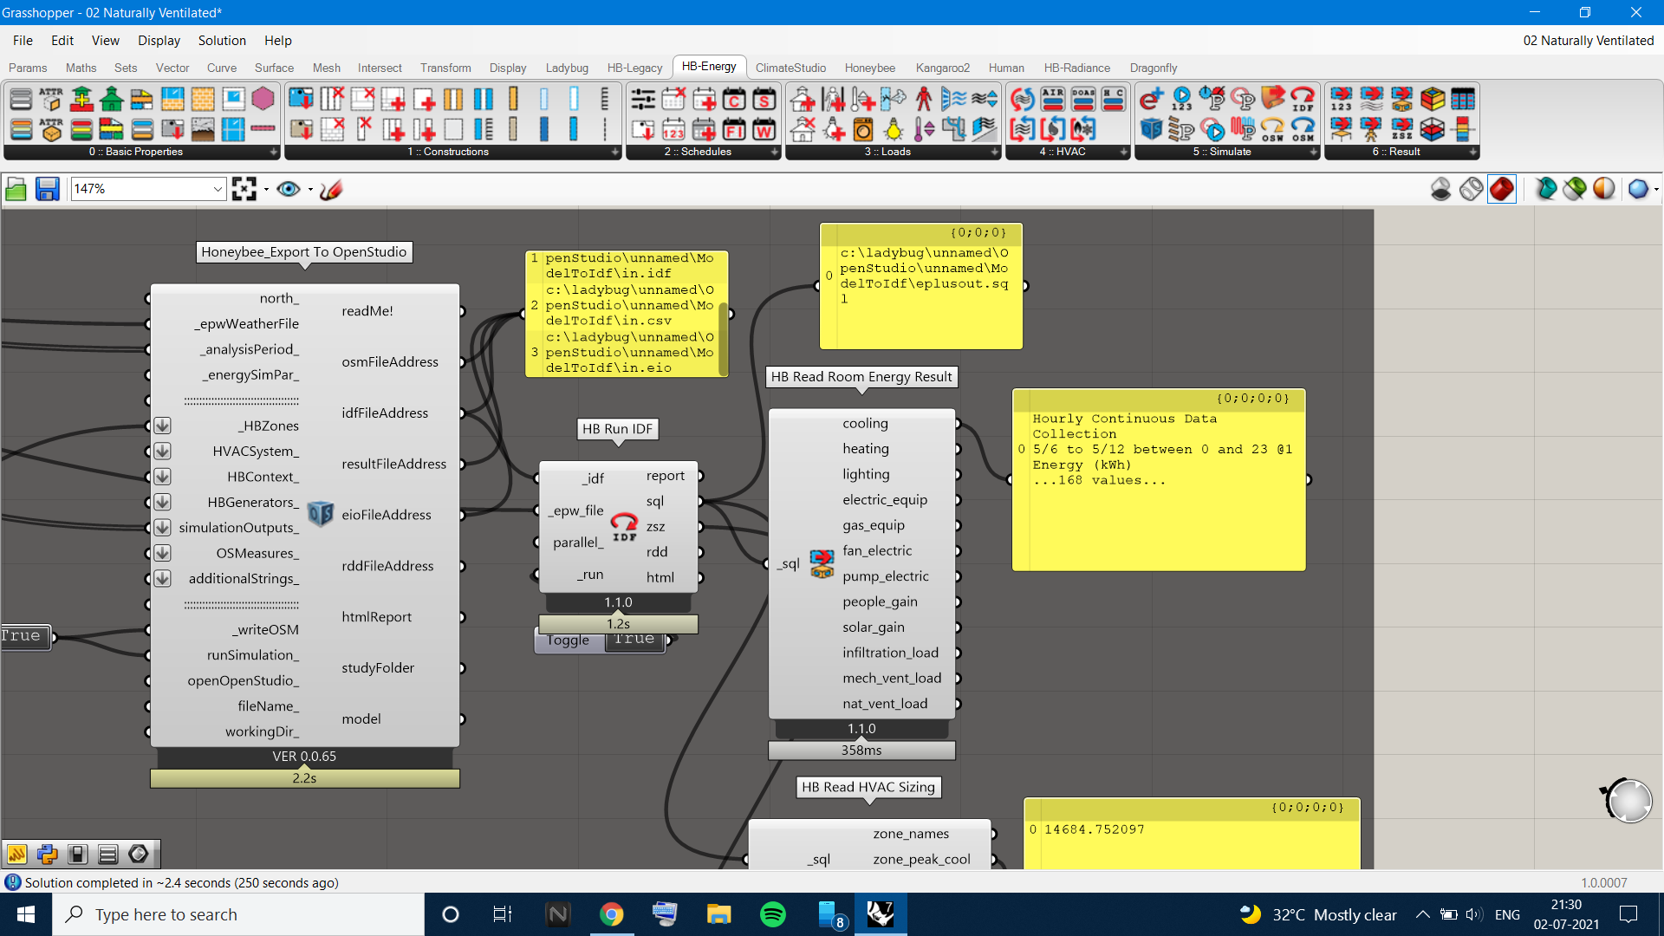The width and height of the screenshot is (1664, 936).
Task: Activate the Sketch pencil tool
Action: pyautogui.click(x=331, y=189)
